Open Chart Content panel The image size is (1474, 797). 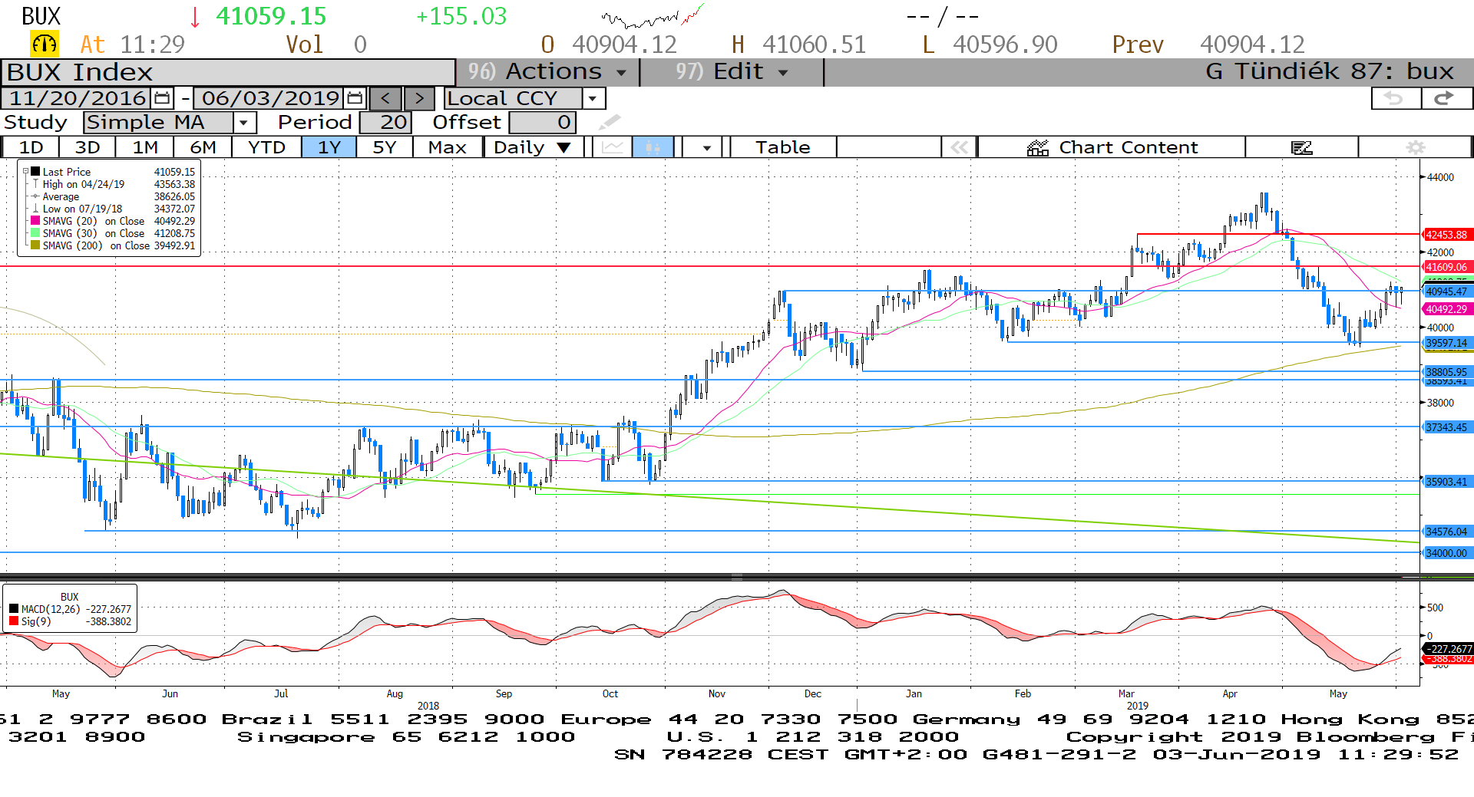point(1112,147)
